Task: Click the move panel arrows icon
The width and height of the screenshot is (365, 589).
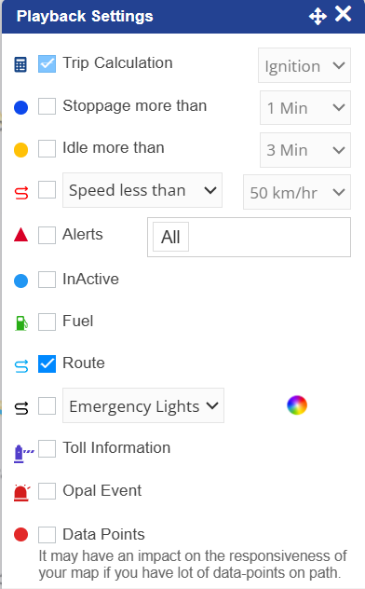Action: tap(318, 17)
